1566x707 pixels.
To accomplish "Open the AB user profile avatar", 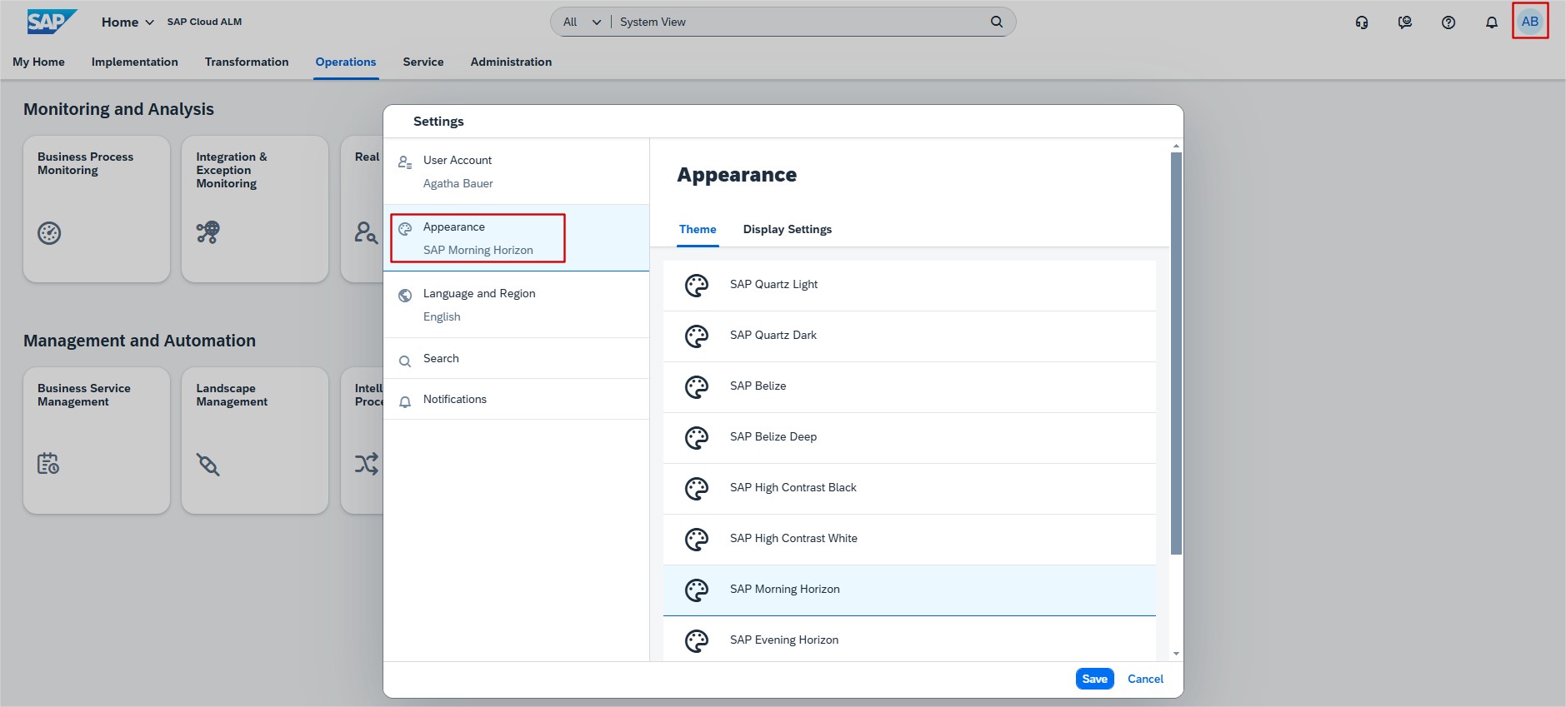I will 1529,22.
